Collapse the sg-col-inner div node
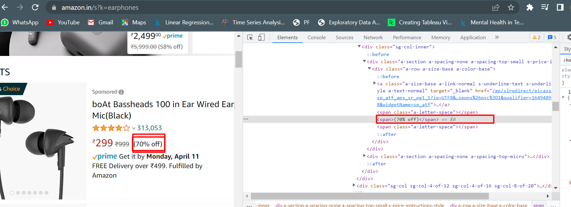Screen dimensions: 571x207 [359, 46]
